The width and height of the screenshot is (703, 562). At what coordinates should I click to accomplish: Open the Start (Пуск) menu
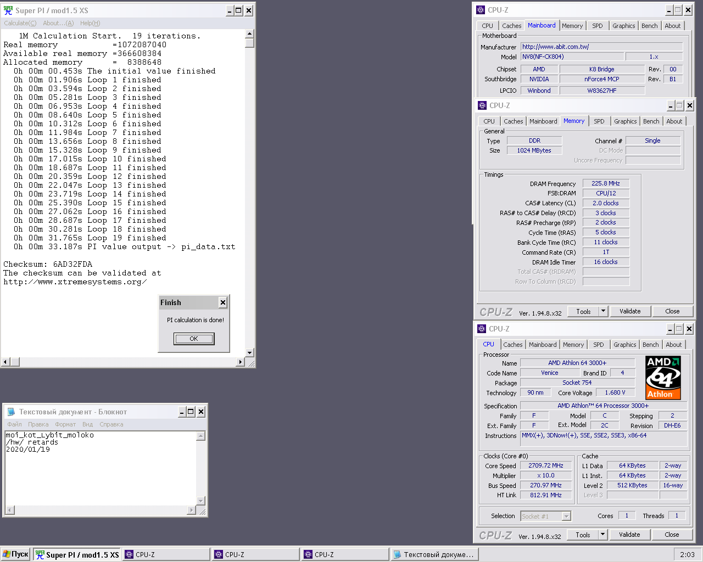(15, 554)
